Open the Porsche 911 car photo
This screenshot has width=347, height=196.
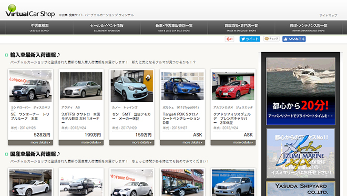[x=182, y=86]
